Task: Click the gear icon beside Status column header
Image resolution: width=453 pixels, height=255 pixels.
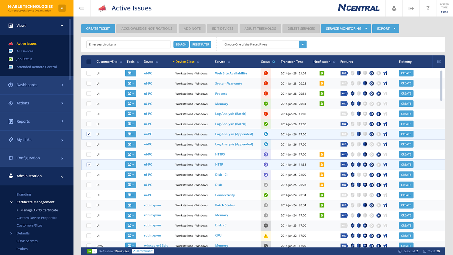Action: (274, 62)
